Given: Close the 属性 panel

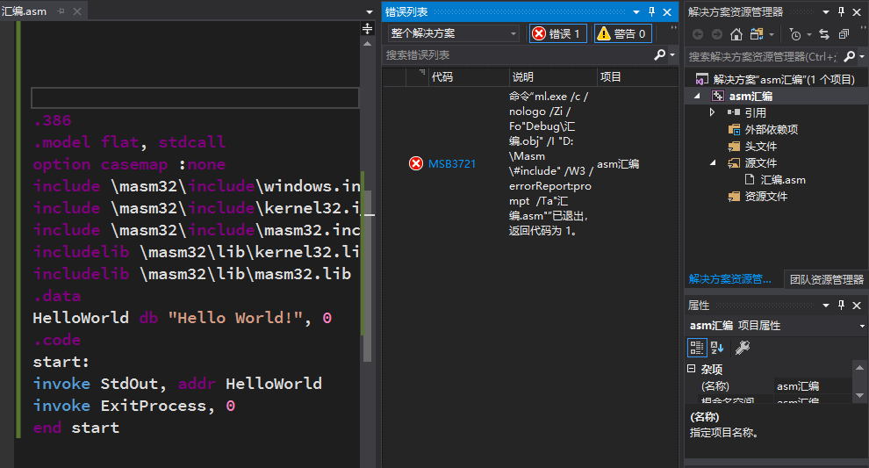Looking at the screenshot, I should click(x=857, y=305).
